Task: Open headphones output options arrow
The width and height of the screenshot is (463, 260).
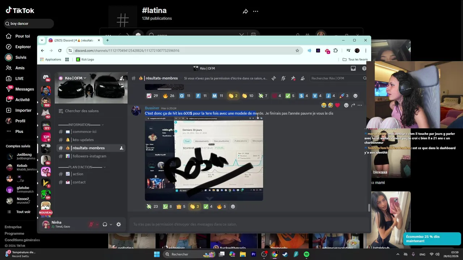Action: 111,224
